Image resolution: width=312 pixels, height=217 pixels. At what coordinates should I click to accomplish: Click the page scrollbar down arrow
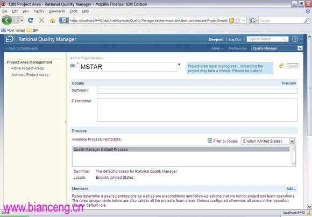coord(310,206)
